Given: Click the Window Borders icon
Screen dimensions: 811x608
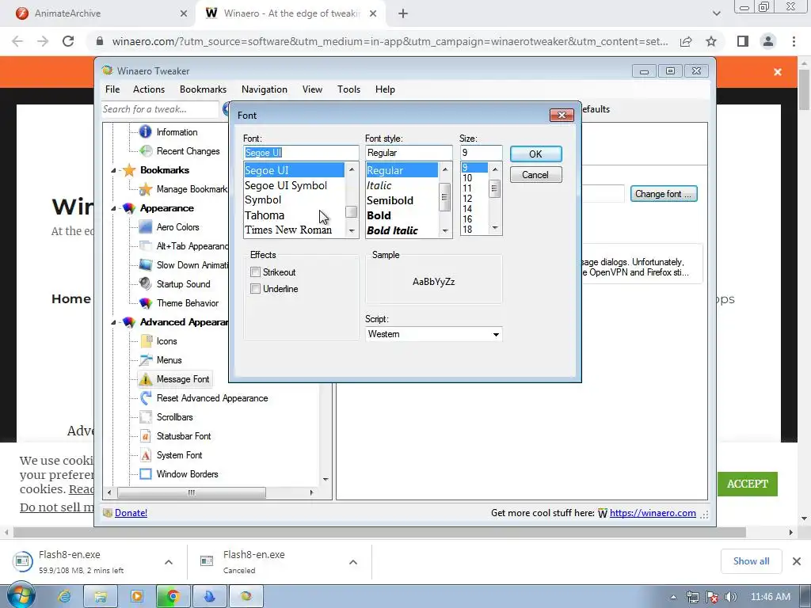Looking at the screenshot, I should click(x=146, y=474).
